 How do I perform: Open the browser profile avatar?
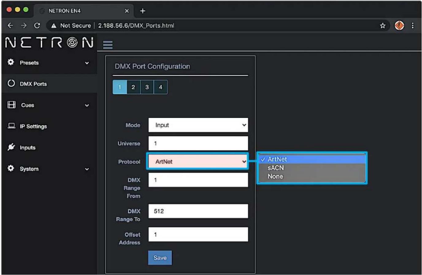pos(399,25)
